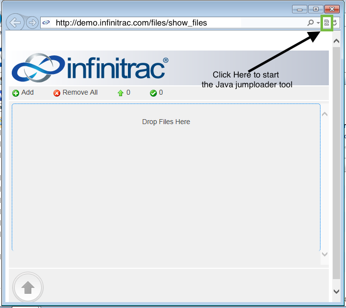
Task: Close the browser window
Action: tap(332, 9)
